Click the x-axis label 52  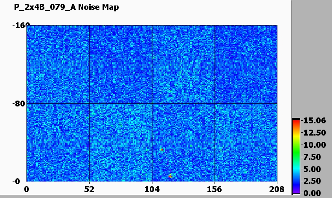click(90, 189)
